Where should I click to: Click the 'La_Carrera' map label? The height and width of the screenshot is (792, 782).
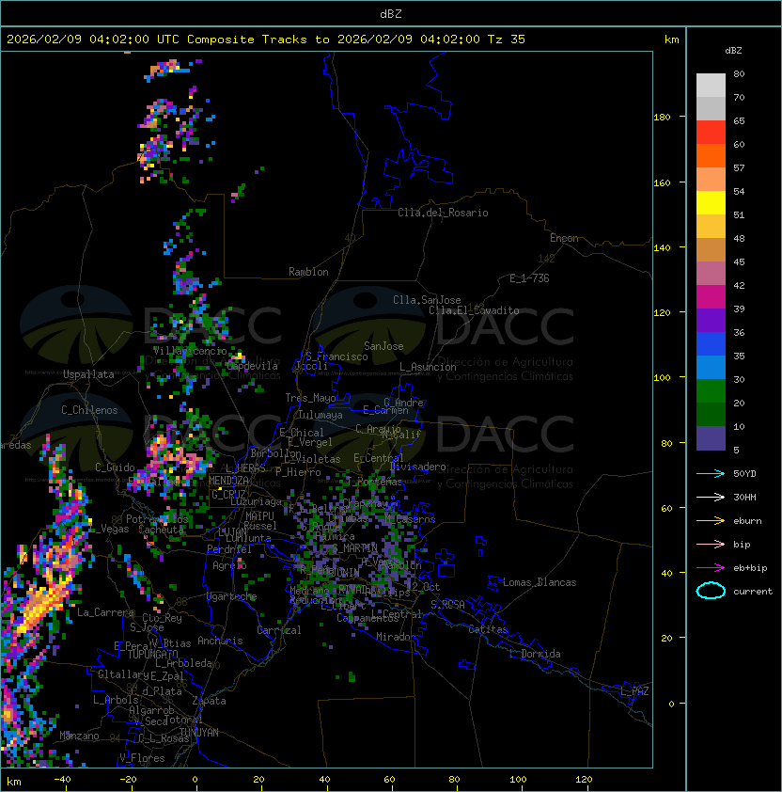click(x=105, y=612)
